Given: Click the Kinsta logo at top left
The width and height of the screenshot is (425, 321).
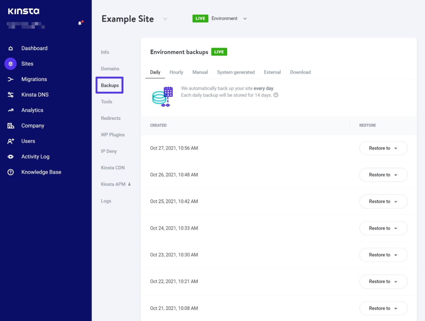Looking at the screenshot, I should (23, 11).
